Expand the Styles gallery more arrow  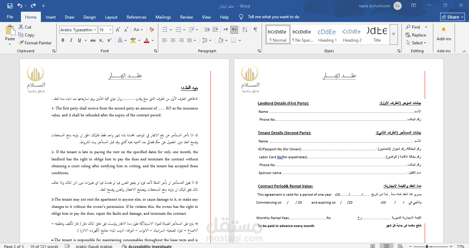(x=394, y=34)
